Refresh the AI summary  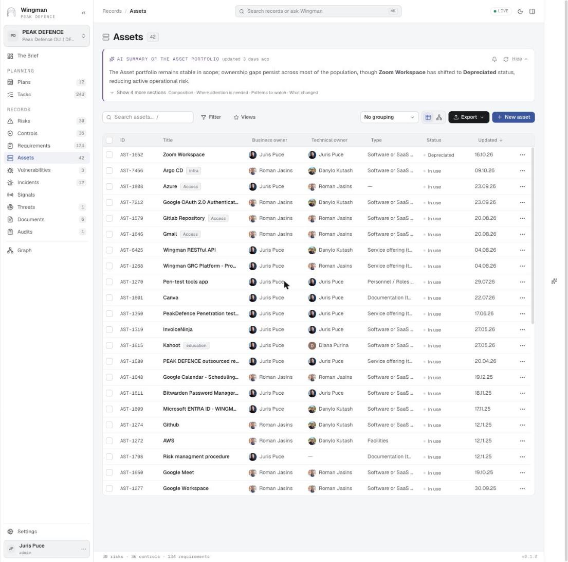[506, 59]
